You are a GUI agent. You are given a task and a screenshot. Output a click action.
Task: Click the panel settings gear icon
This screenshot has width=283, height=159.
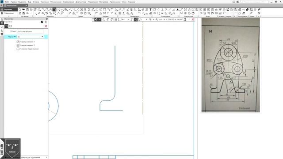(47, 19)
